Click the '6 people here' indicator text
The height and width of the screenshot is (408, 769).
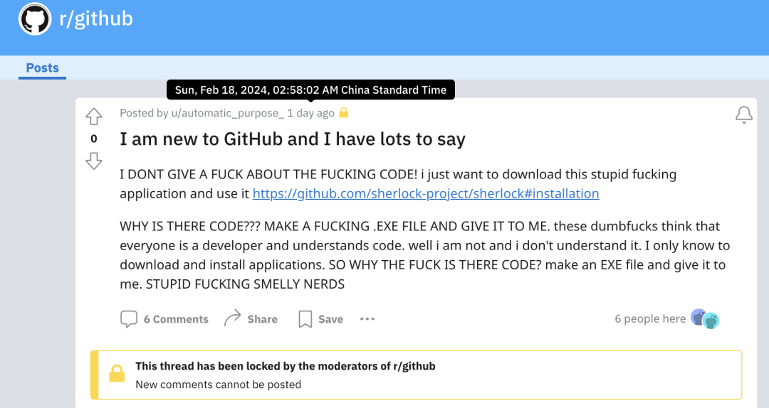click(x=650, y=319)
